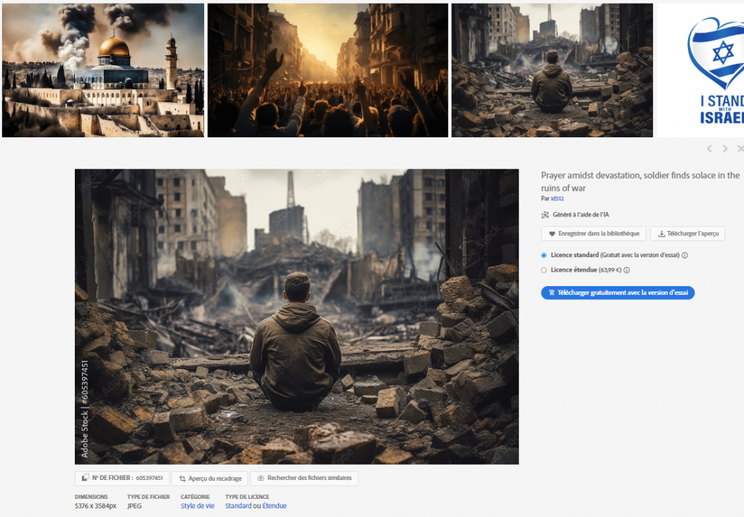Select Licence étendue radio button
This screenshot has width=744, height=517.
pyautogui.click(x=543, y=270)
